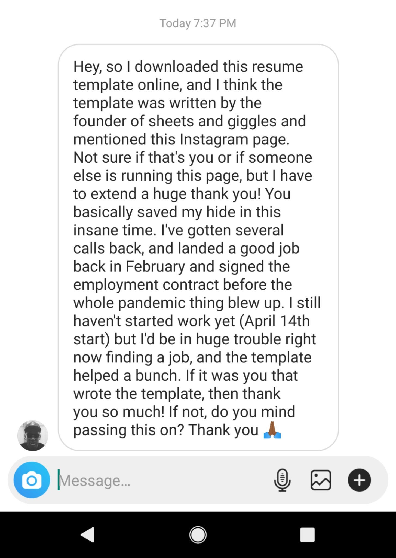The image size is (396, 558).
Task: Tap the word "February" in the message
Action: point(155,266)
